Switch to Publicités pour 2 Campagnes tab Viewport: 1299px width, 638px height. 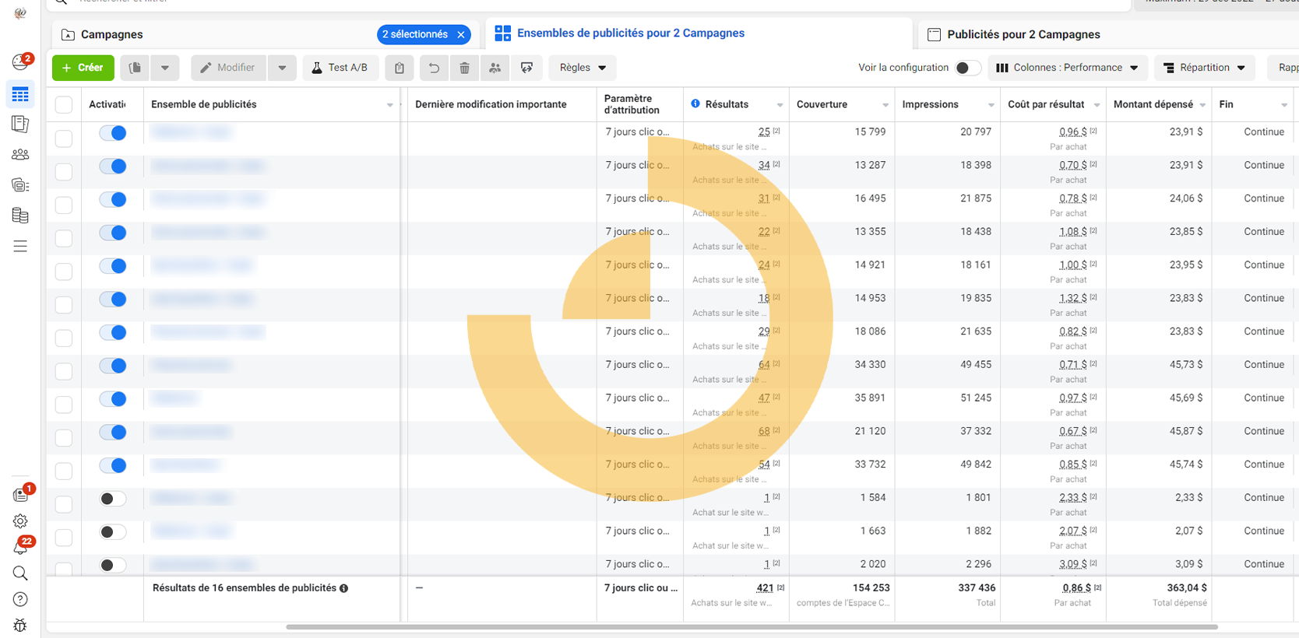(x=1023, y=34)
